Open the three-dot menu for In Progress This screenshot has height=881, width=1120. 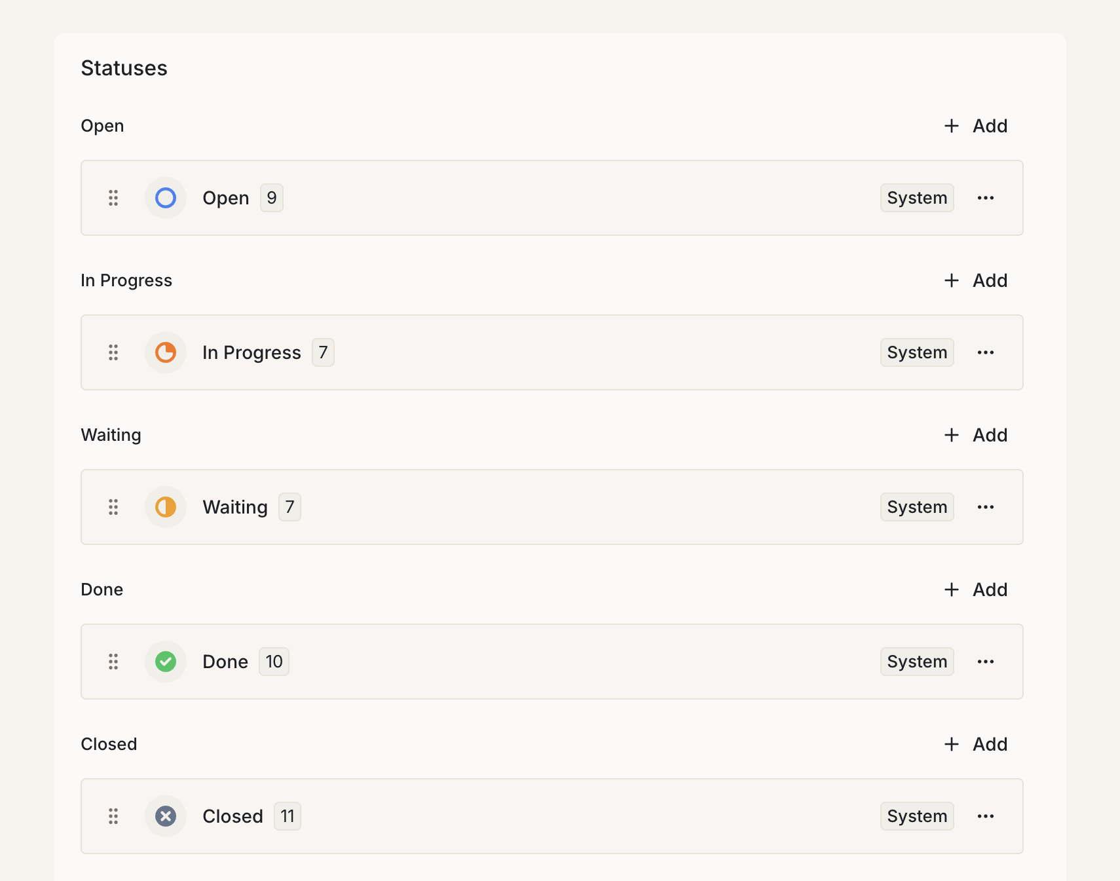pos(985,352)
